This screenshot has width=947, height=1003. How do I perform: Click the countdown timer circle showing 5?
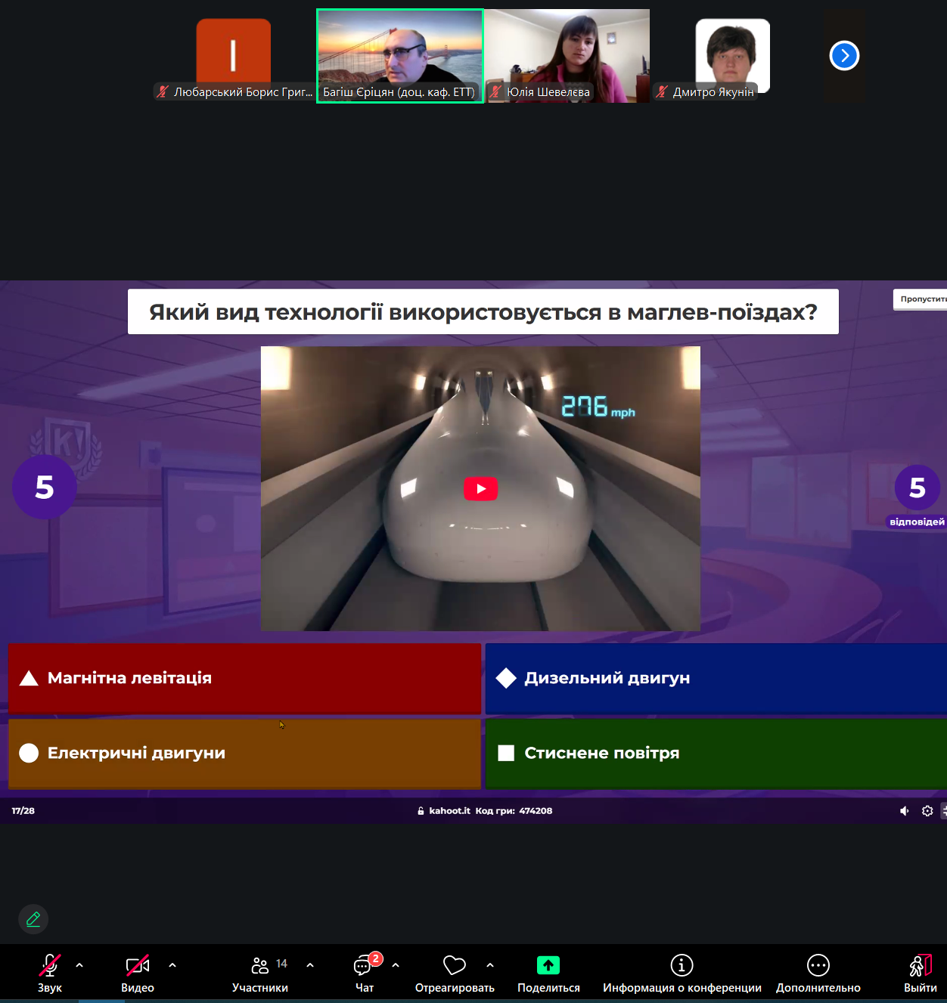45,487
